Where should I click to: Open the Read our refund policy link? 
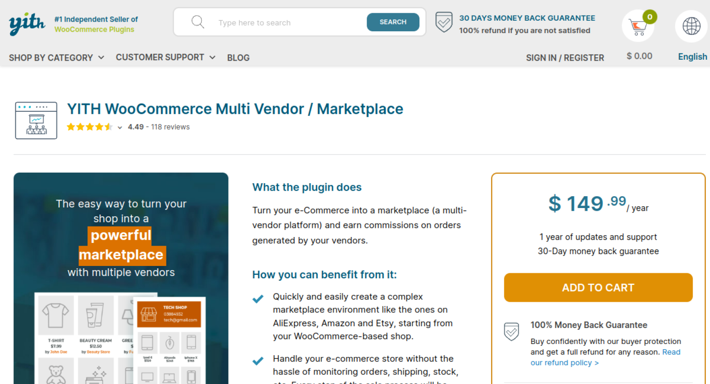pos(605,357)
